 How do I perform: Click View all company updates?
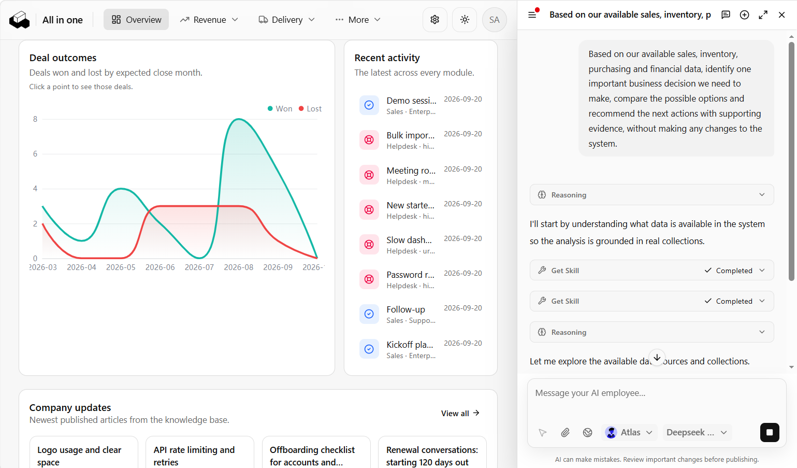click(x=460, y=413)
